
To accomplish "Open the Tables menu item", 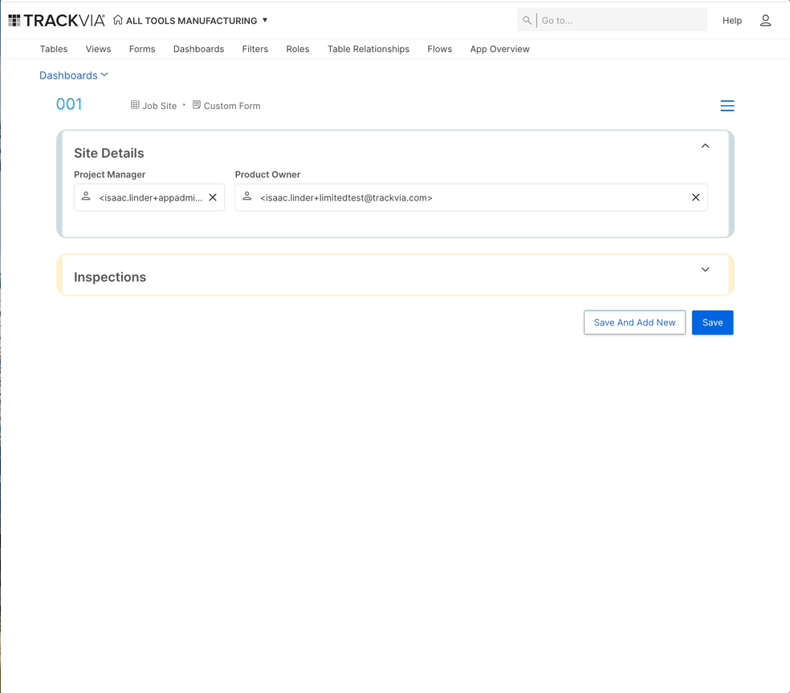I will 54,49.
